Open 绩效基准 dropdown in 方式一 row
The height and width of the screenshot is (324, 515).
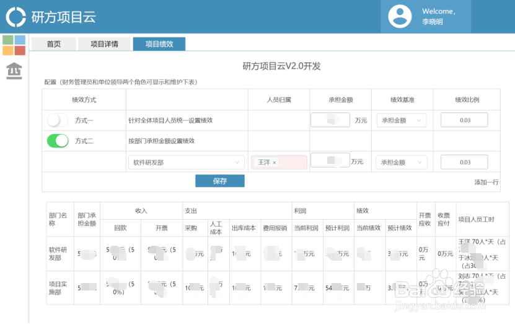402,120
